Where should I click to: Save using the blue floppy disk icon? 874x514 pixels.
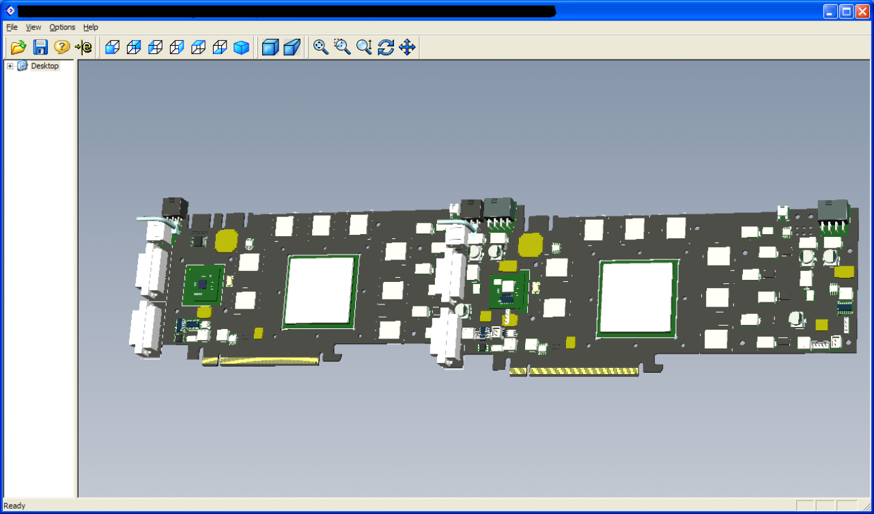pos(40,47)
